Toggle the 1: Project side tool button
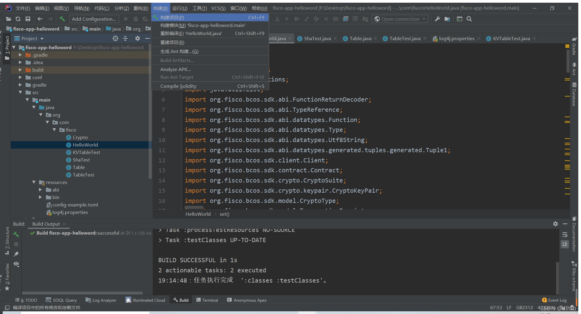 (7, 48)
